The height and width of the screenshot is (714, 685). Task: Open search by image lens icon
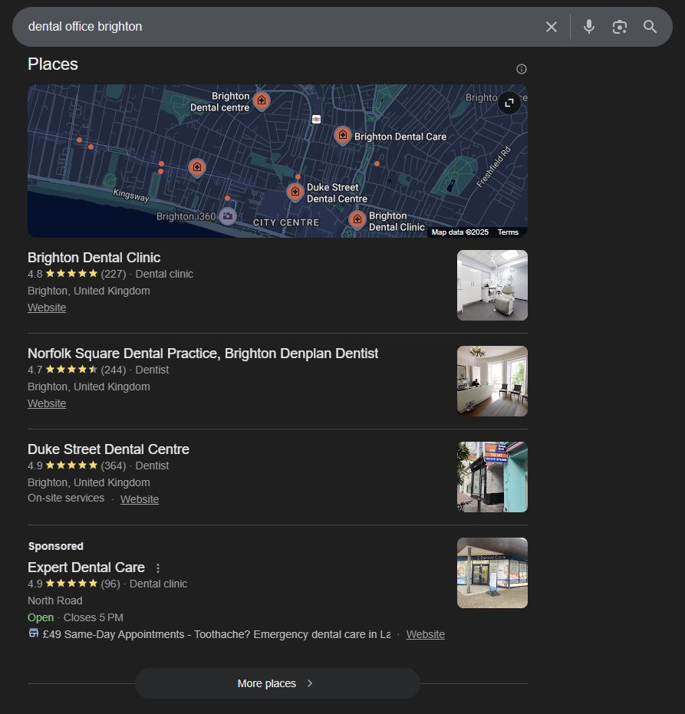tap(620, 27)
